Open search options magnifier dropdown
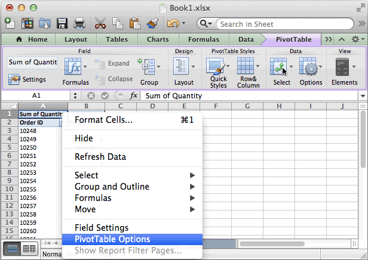 (x=206, y=24)
